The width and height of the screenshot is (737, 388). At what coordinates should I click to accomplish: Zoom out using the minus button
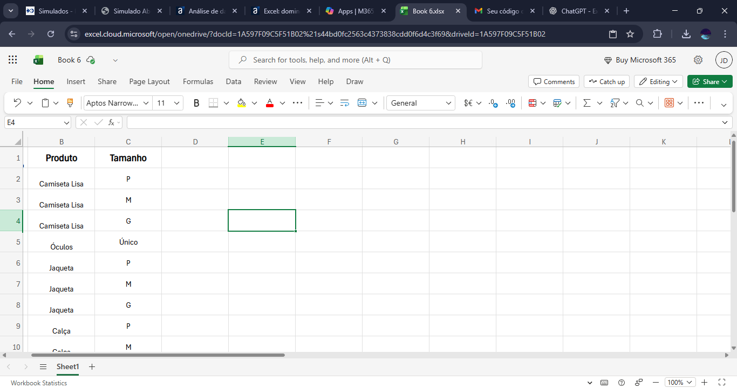(x=656, y=383)
